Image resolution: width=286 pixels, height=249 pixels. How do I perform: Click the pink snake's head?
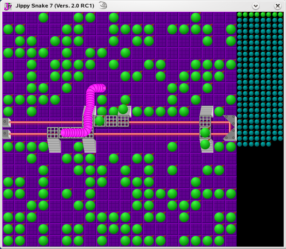pyautogui.click(x=103, y=88)
